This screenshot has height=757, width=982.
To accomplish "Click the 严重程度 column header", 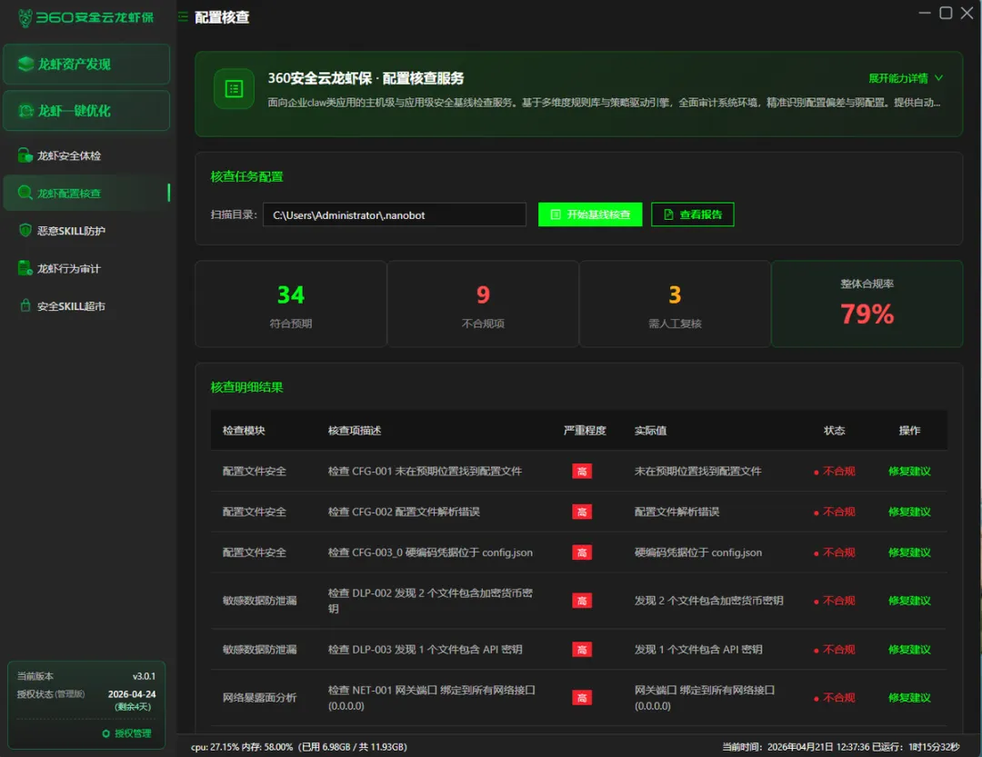I will coord(585,430).
